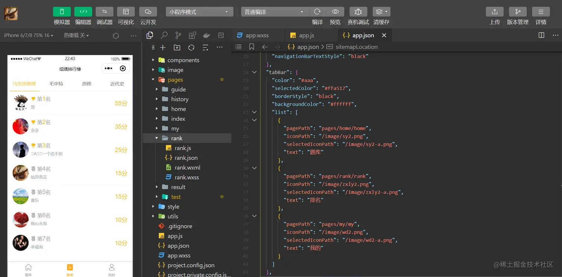Open explorer more actions menu
The height and width of the screenshot is (277, 562).
220,47
